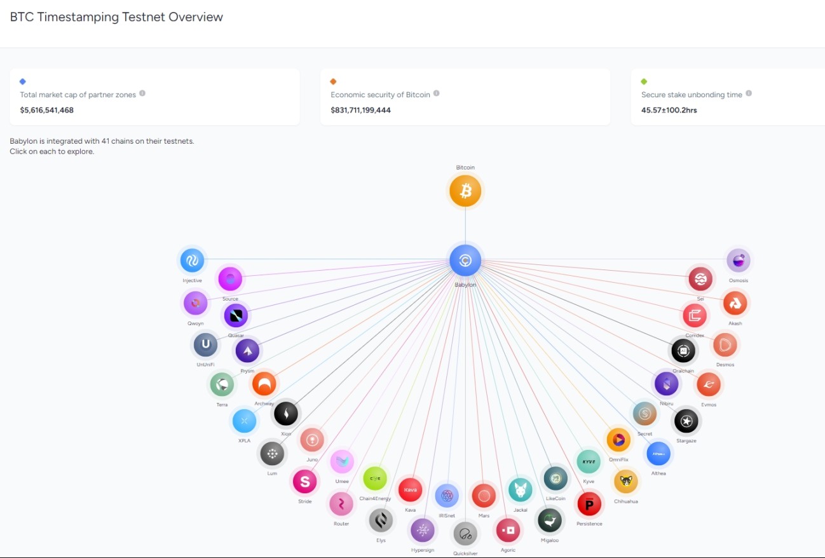The width and height of the screenshot is (825, 558).
Task: Open the Stargaze chain node
Action: coord(686,421)
